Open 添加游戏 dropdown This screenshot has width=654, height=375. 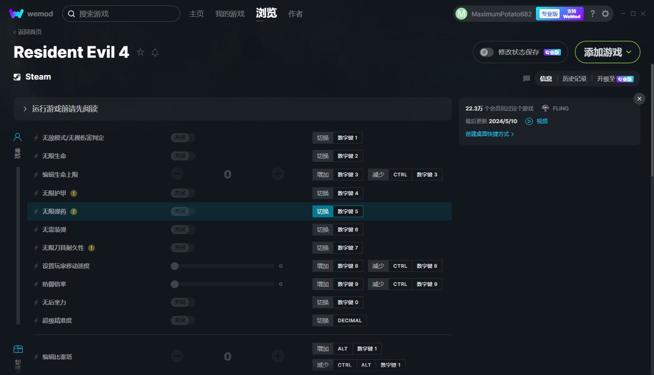click(608, 52)
